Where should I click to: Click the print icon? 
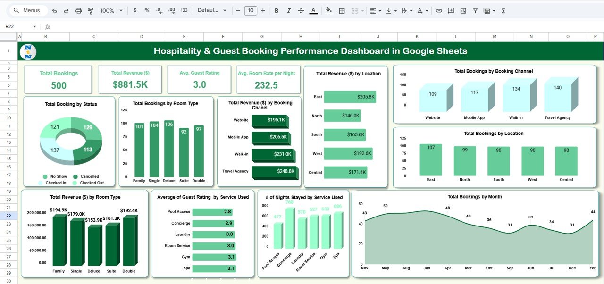[x=78, y=10]
